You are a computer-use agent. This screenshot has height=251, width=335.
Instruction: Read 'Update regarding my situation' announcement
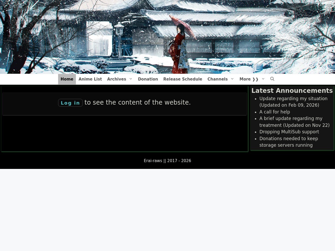(x=293, y=102)
